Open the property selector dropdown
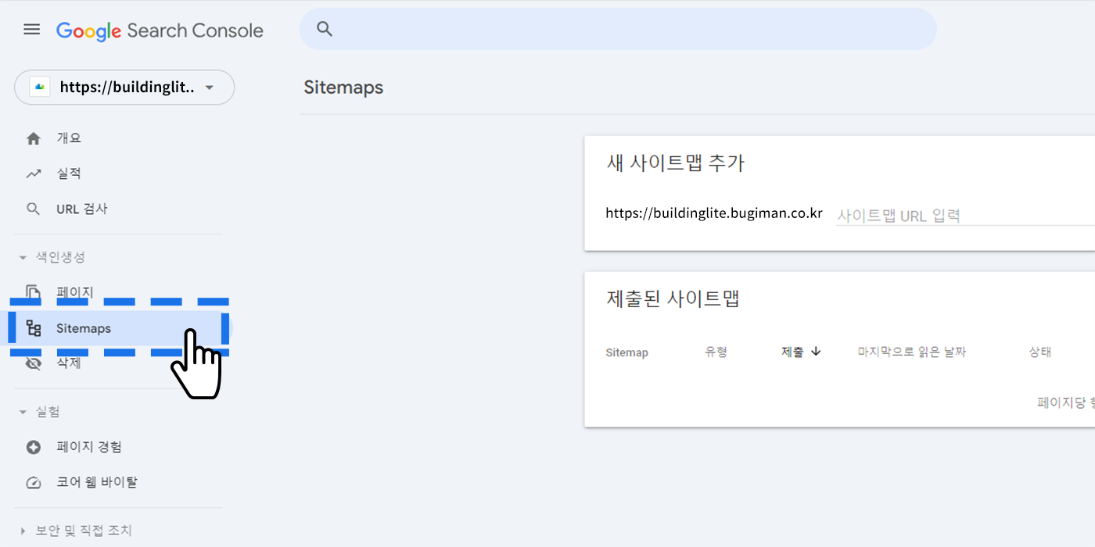Viewport: 1095px width, 547px height. (124, 88)
